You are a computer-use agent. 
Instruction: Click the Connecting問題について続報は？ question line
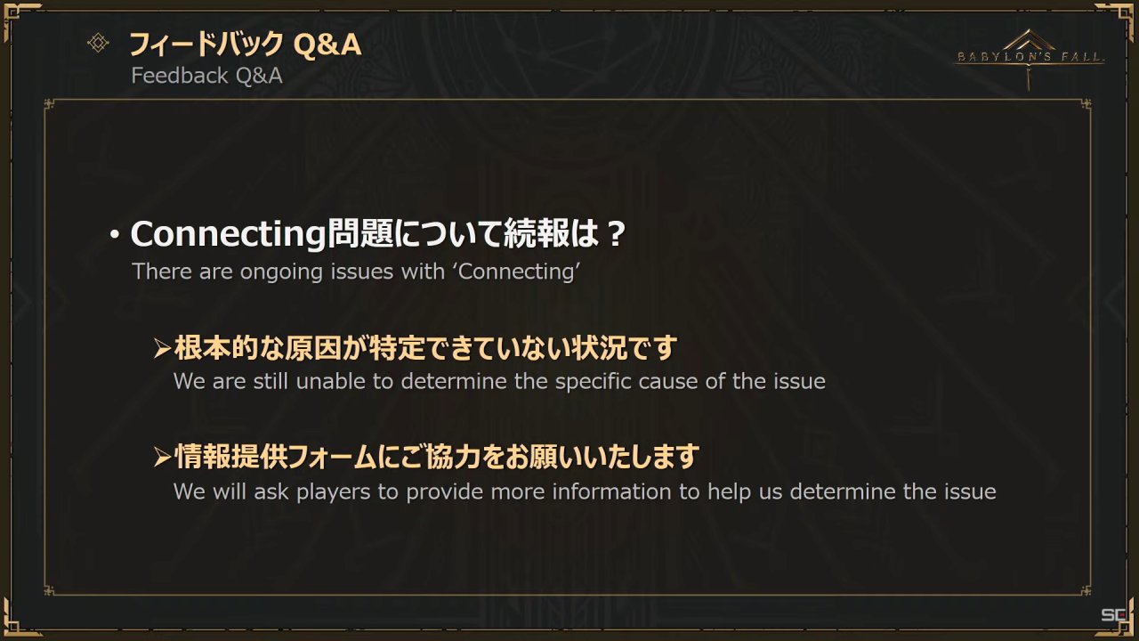[x=380, y=235]
